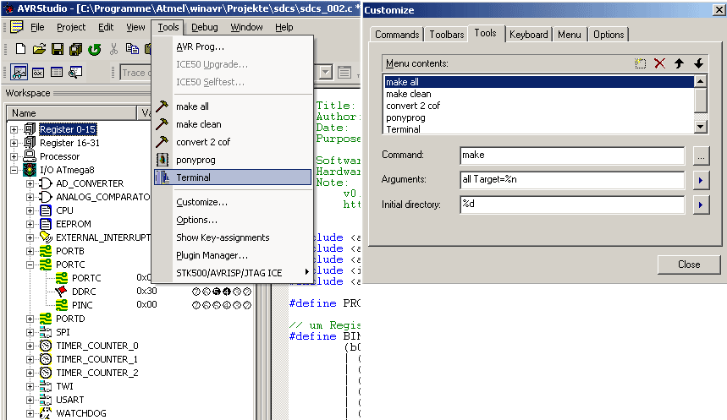The width and height of the screenshot is (727, 420).
Task: Open Plugin Manager... from the Tools menu
Action: tap(212, 255)
